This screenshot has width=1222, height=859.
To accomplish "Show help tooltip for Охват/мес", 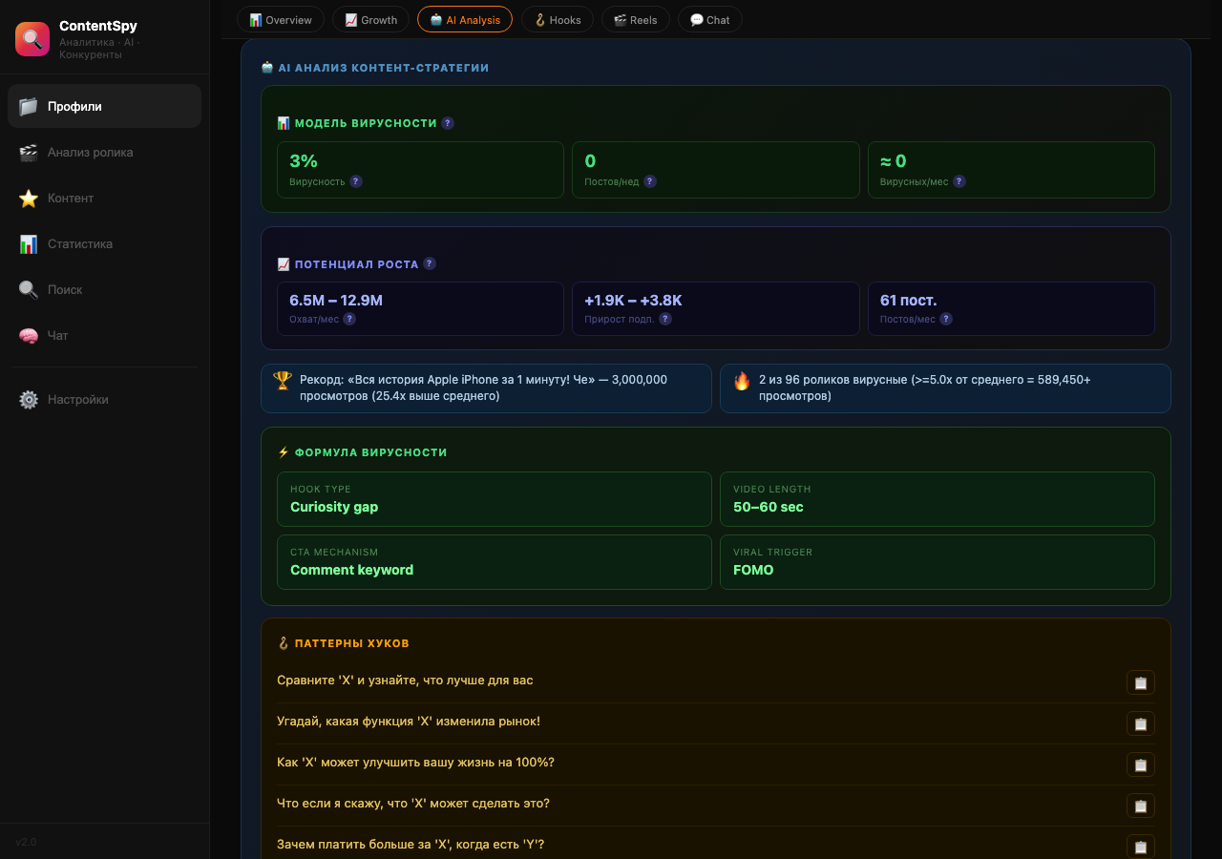I will tap(349, 319).
